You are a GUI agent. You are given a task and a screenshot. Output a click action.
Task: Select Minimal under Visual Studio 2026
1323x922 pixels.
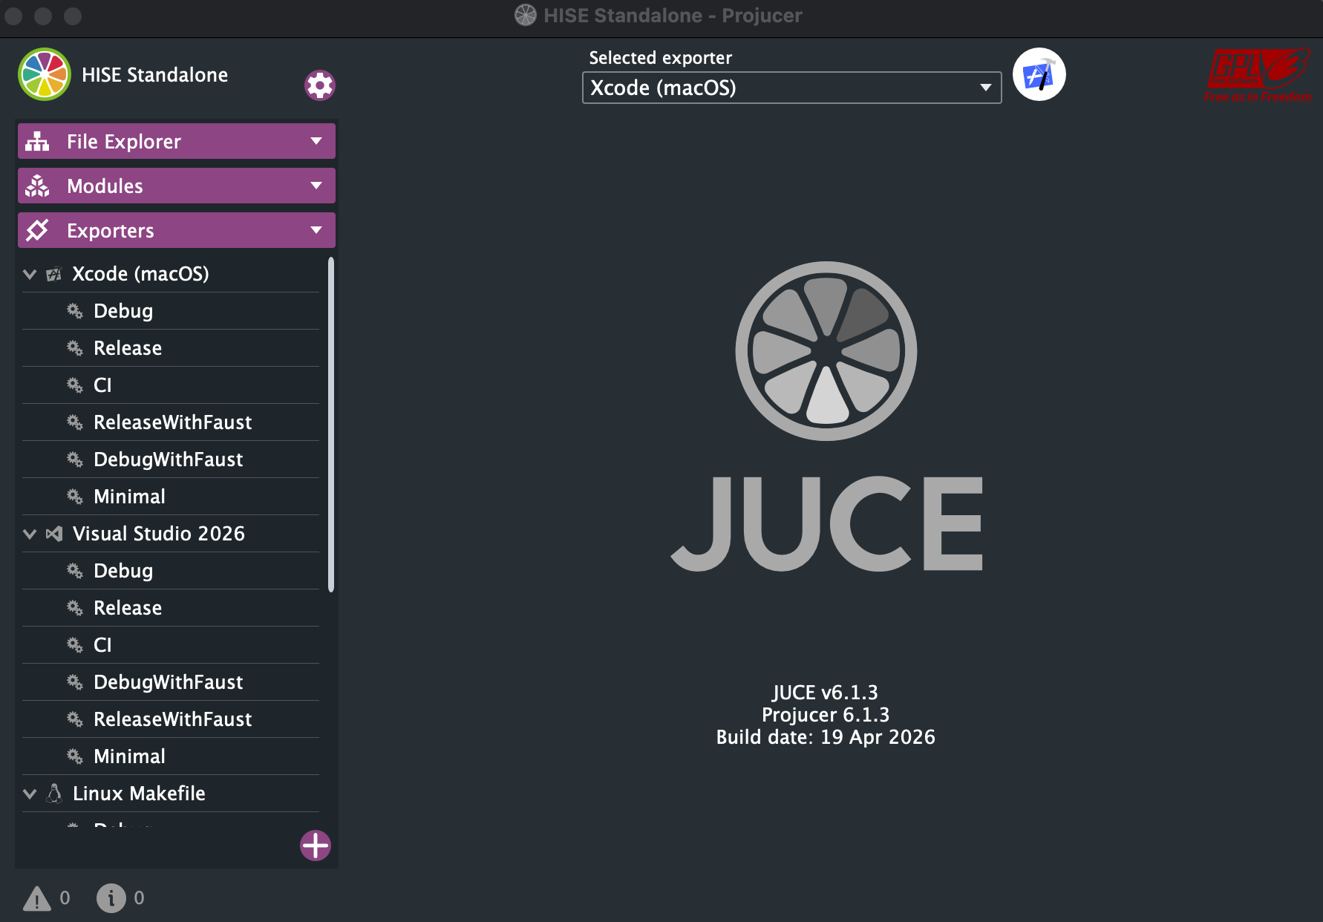click(130, 756)
